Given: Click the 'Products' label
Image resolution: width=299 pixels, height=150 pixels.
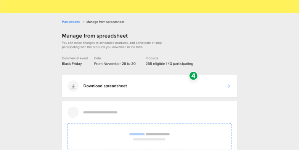Looking at the screenshot, I should point(152,58).
